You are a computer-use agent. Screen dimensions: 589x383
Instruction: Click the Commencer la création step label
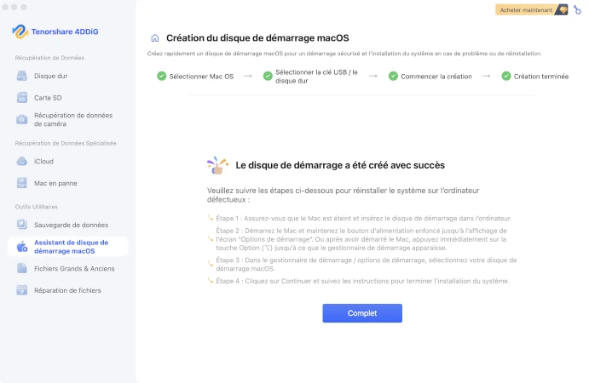coord(436,77)
